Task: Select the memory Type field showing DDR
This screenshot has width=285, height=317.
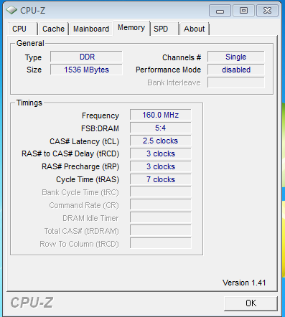Action: tap(86, 57)
